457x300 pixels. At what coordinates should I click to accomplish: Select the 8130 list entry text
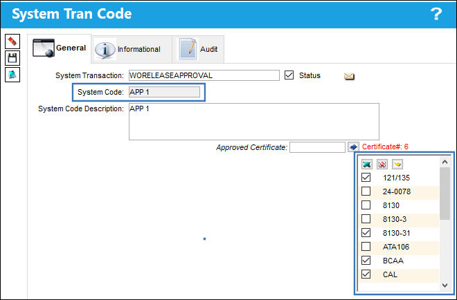(391, 205)
